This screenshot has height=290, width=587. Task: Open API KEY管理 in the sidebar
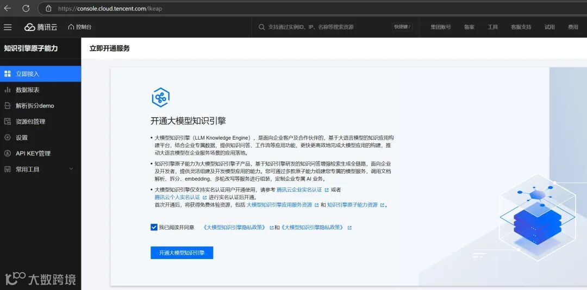(x=40, y=154)
